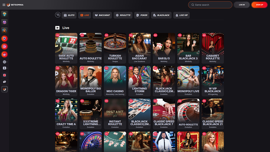The height and width of the screenshot is (152, 270).
Task: Expand the live video sidebar menu
Action: click(x=5, y=68)
